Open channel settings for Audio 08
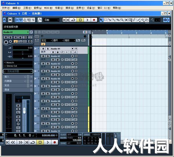This screenshot has height=157, width=174. 62,105
